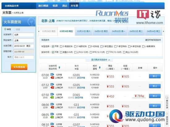Book train D365 with 预订 button
This screenshot has height=127, width=170.
click(155, 96)
